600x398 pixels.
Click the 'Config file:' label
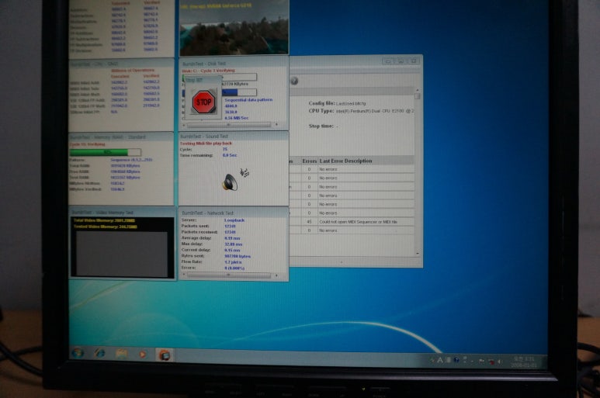(x=321, y=103)
